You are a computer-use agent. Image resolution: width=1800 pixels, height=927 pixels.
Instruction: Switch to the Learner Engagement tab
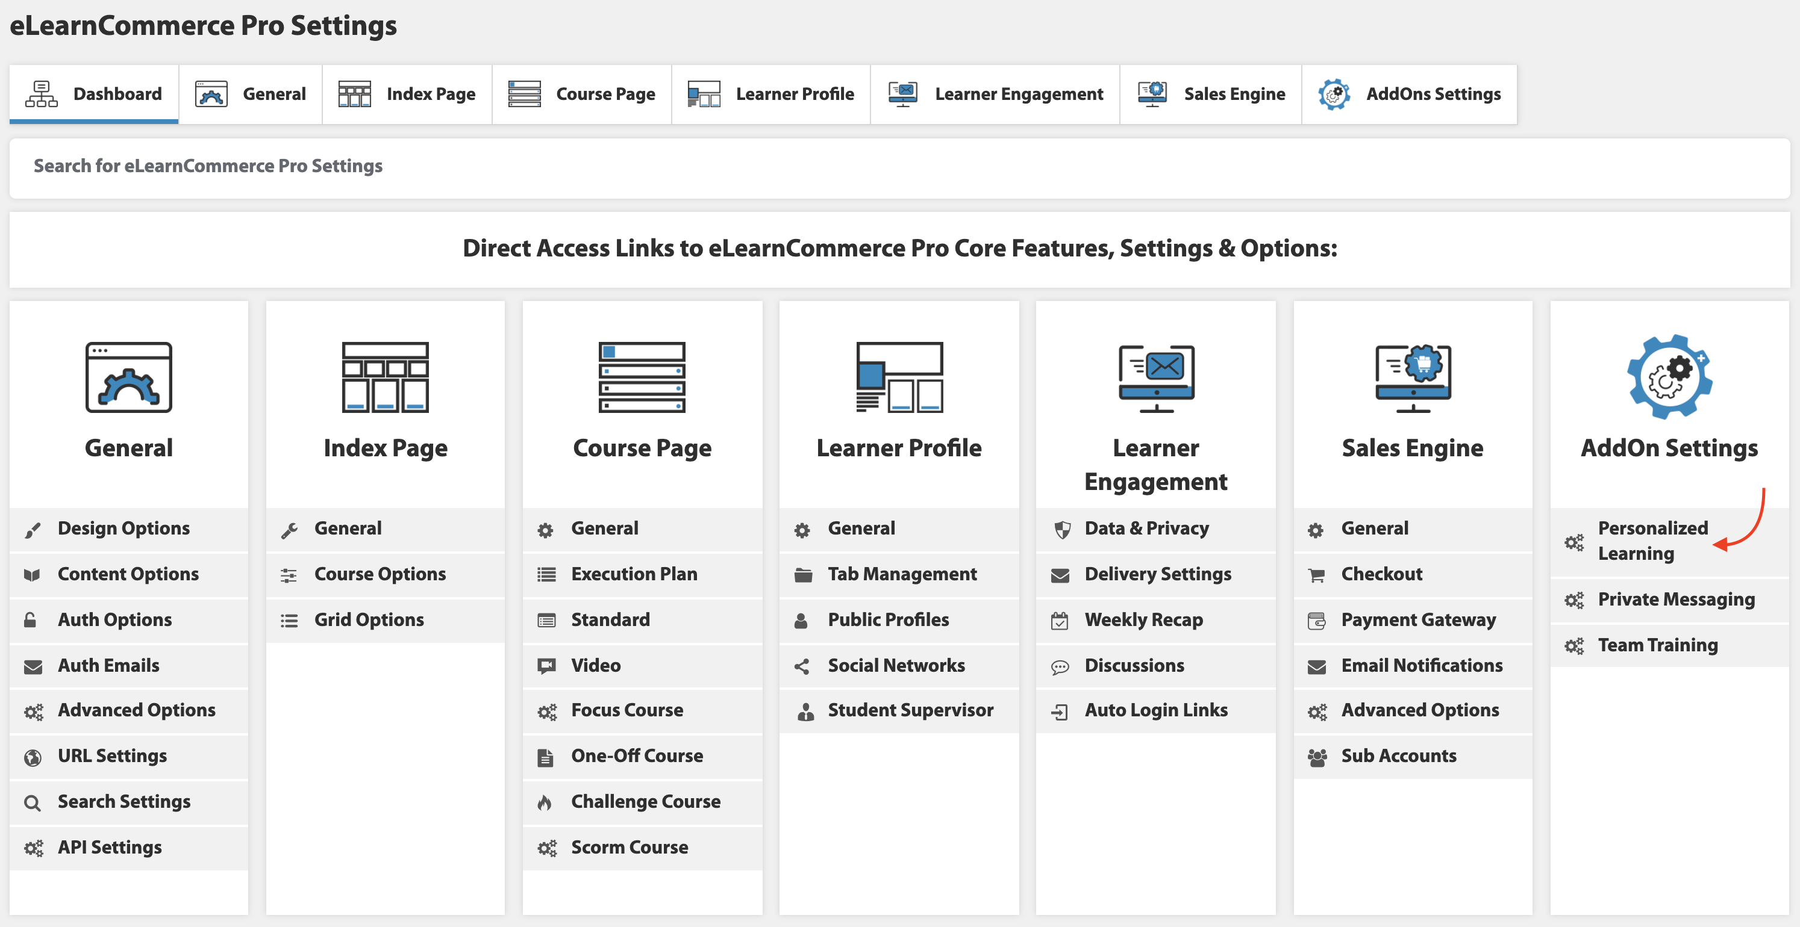tap(995, 95)
